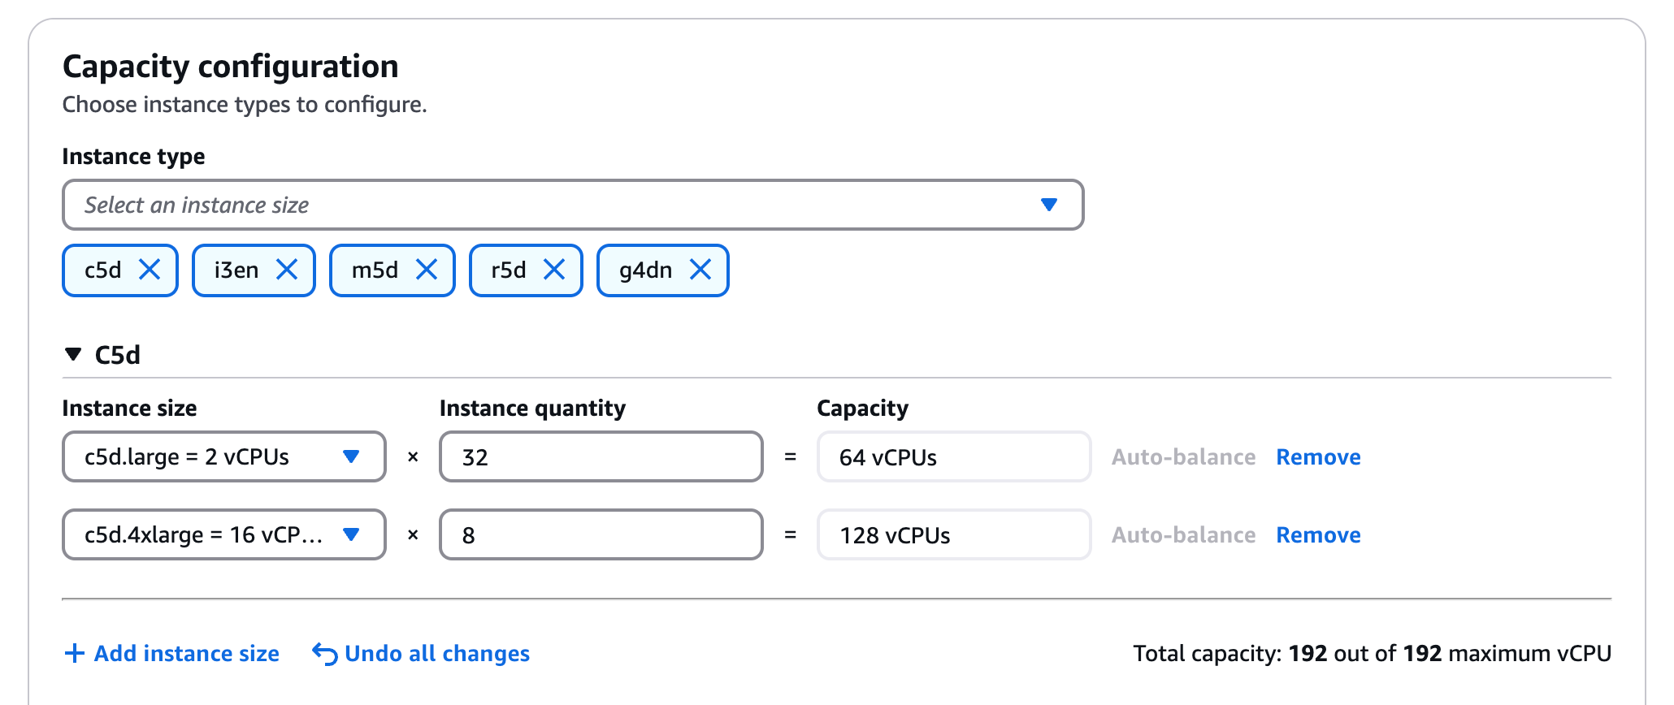Remove the c5d.large instance size row
Image resolution: width=1674 pixels, height=705 pixels.
pos(1318,456)
